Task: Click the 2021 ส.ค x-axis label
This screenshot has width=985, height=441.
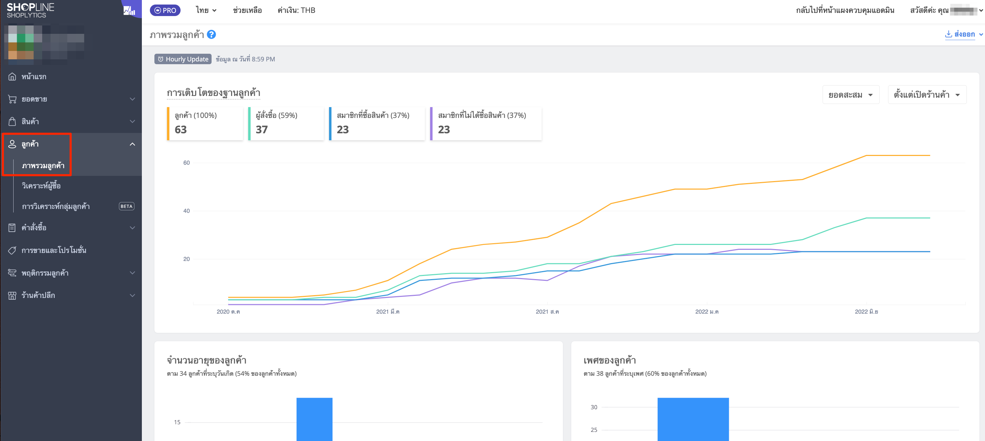Action: tap(547, 312)
